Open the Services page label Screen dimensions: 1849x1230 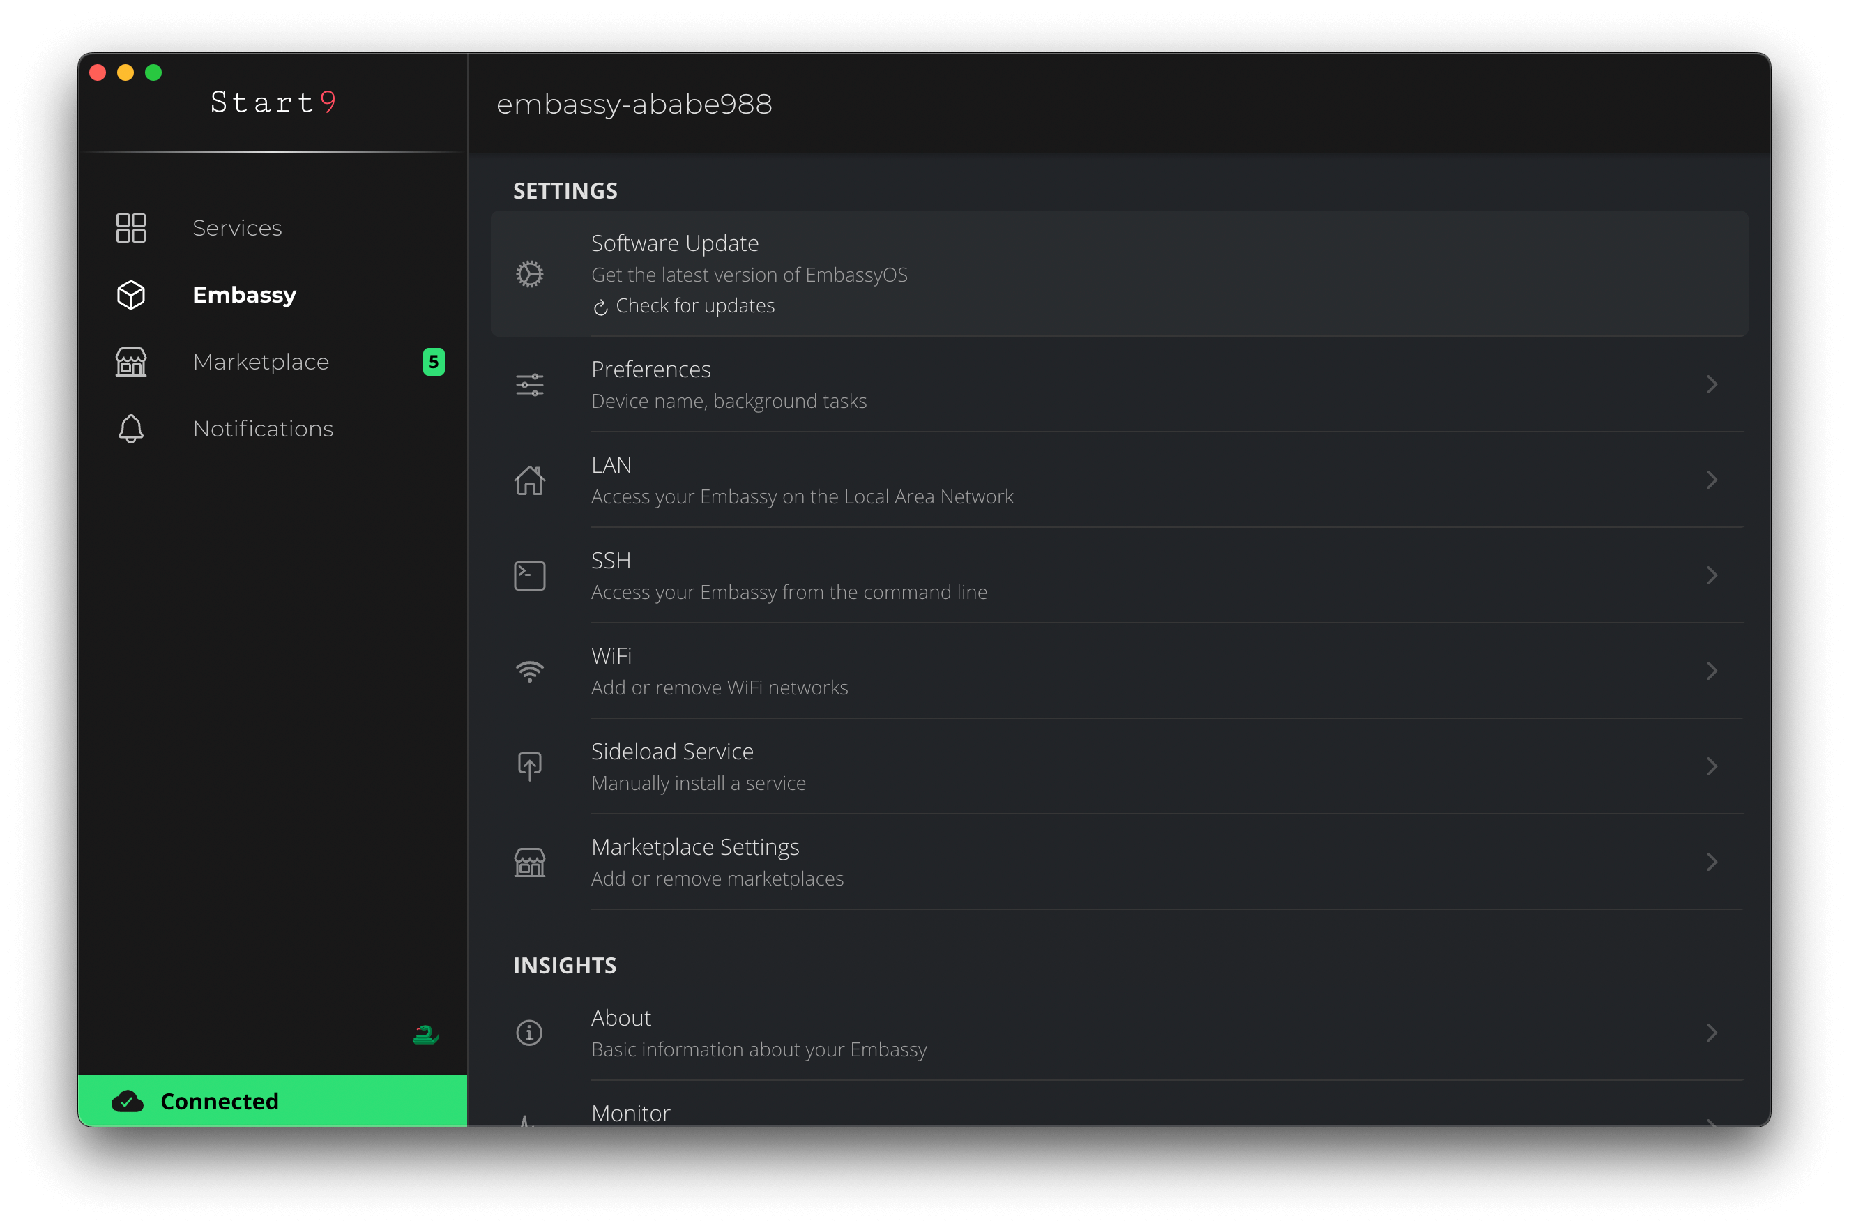(237, 228)
